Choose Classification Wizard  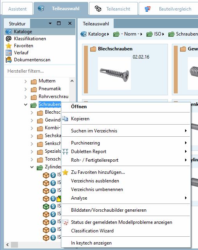126,231
